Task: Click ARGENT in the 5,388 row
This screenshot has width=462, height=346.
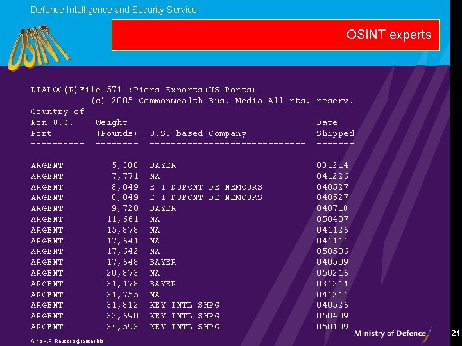Action: [47, 166]
